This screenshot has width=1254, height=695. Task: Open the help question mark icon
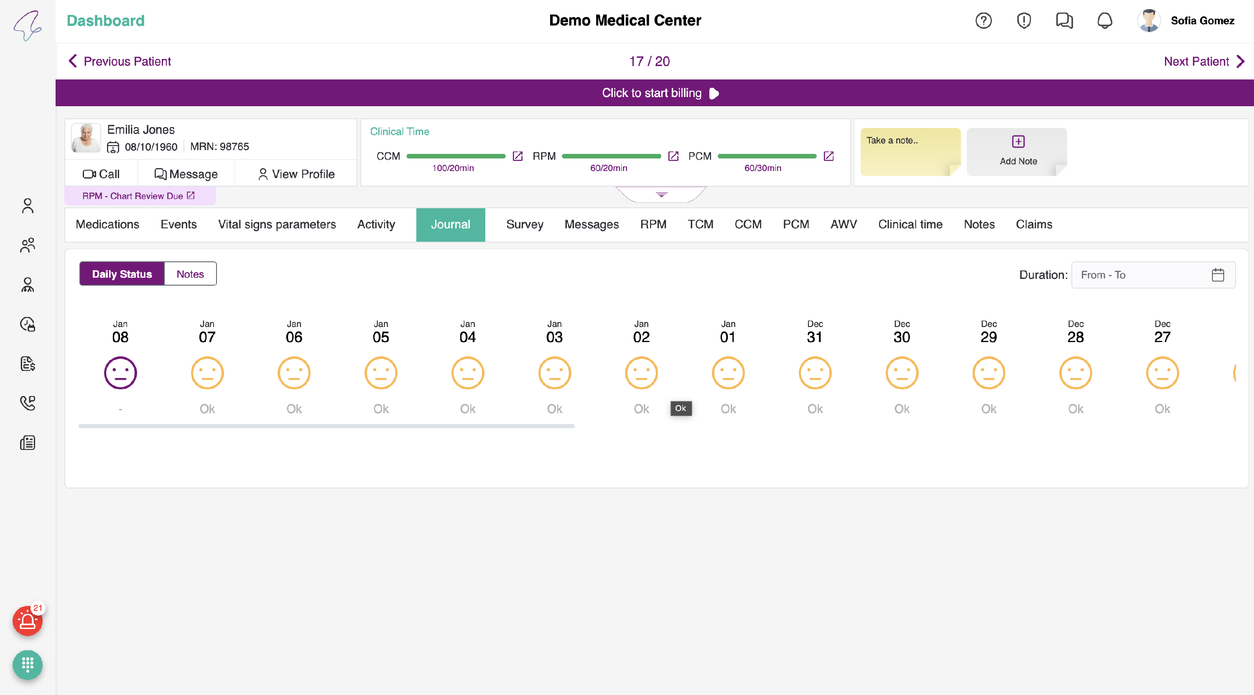pos(983,20)
